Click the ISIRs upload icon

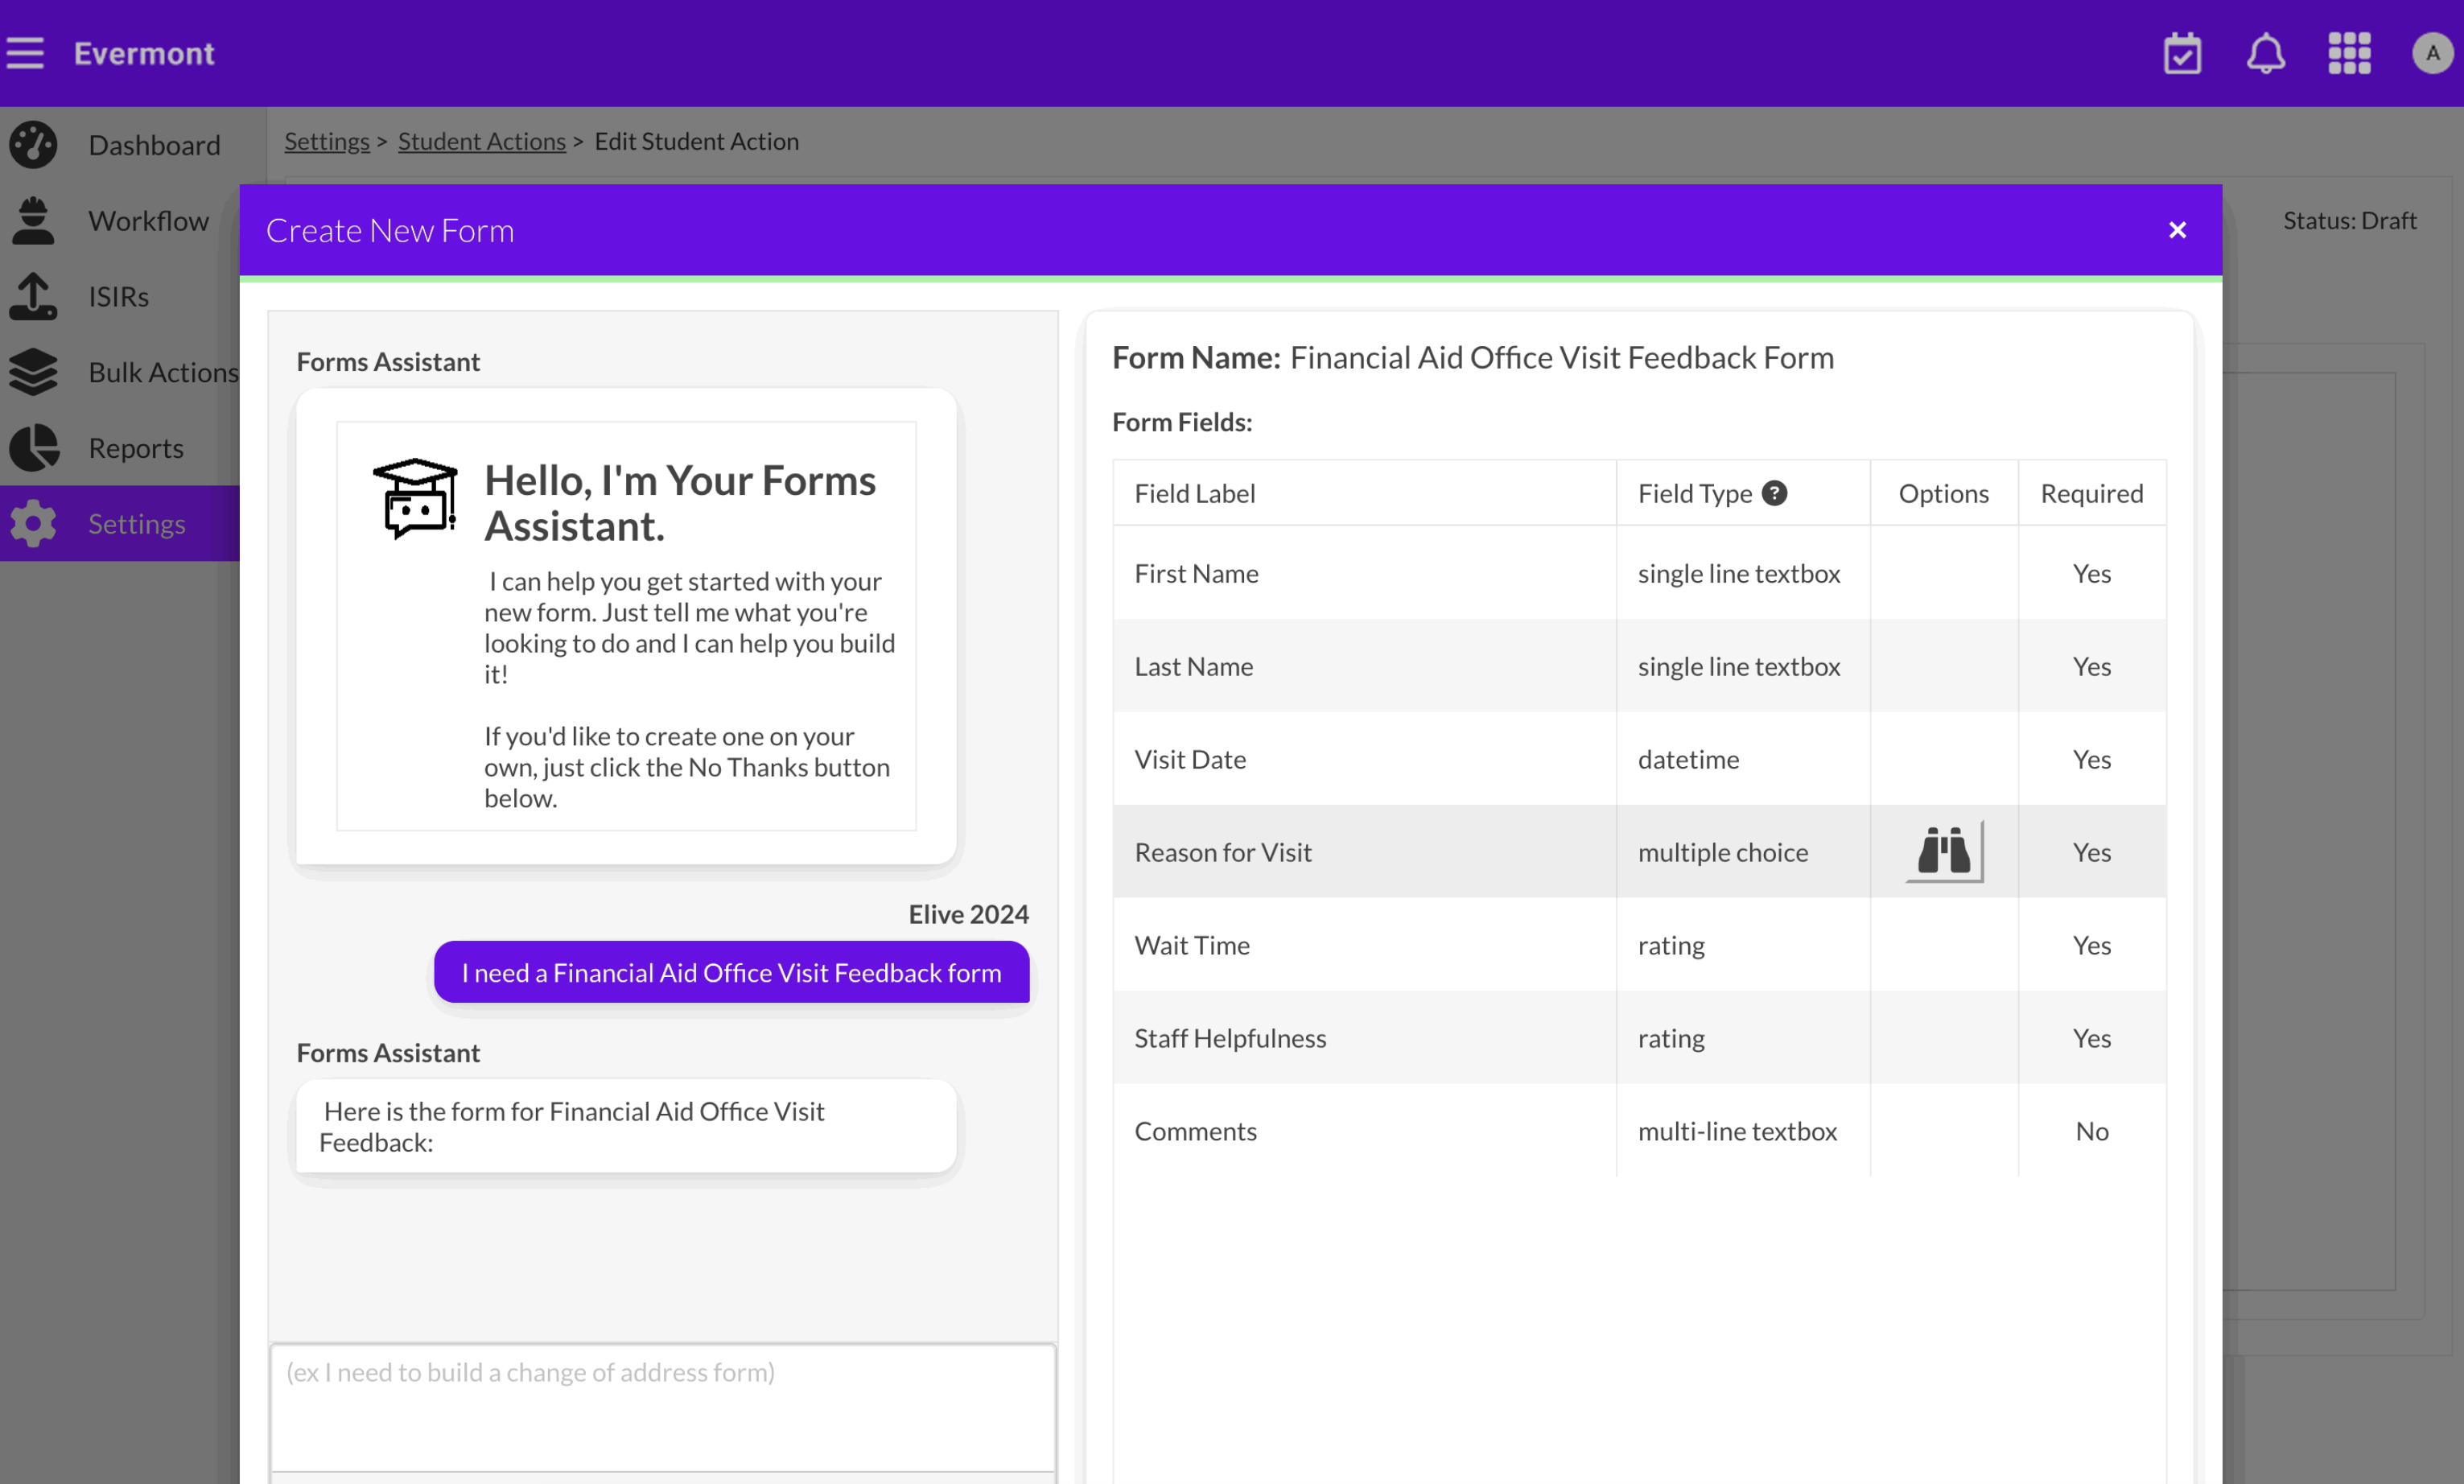coord(33,297)
